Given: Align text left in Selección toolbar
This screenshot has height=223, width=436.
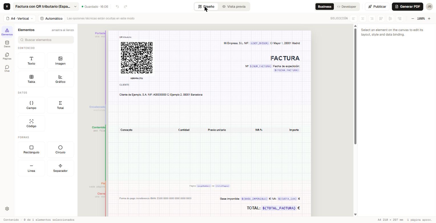Looking at the screenshot, I should pos(354,18).
